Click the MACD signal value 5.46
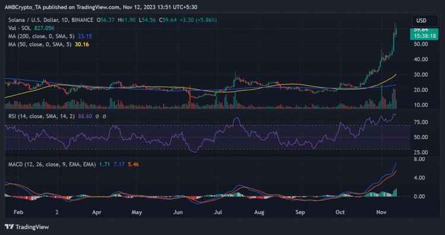445x235 pixels. tap(133, 165)
